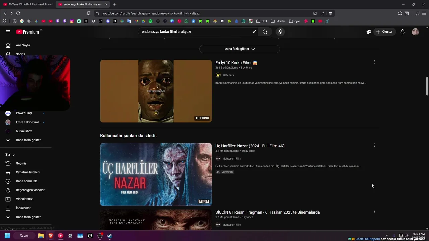
Task: Click the title Üç Harfliler: Nazar (2024 - Full Film 4K)
Action: (250, 146)
